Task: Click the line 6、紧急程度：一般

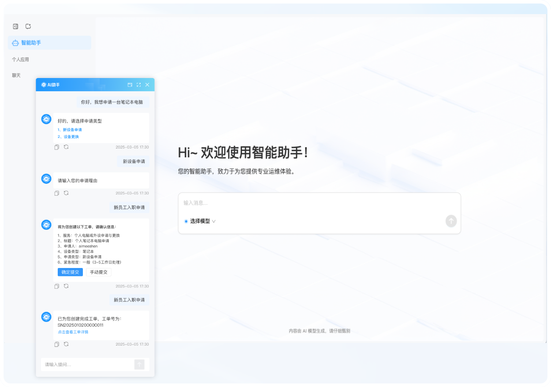Action: pos(89,262)
